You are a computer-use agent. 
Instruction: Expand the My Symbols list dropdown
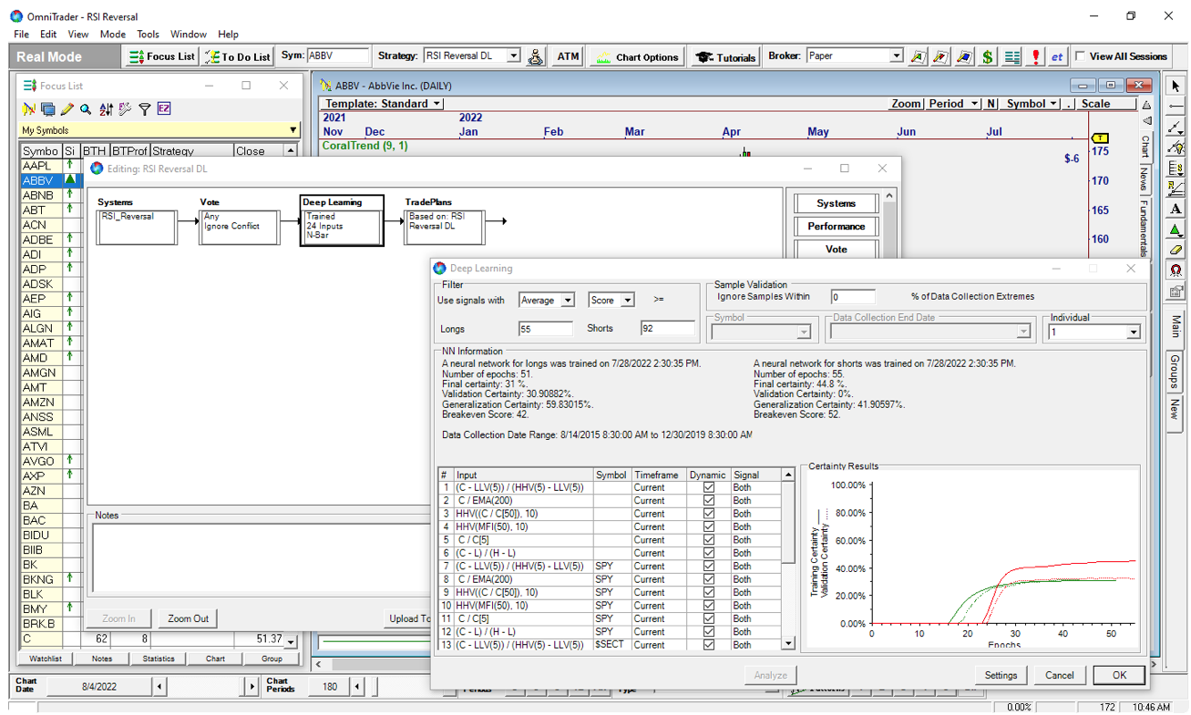click(293, 130)
